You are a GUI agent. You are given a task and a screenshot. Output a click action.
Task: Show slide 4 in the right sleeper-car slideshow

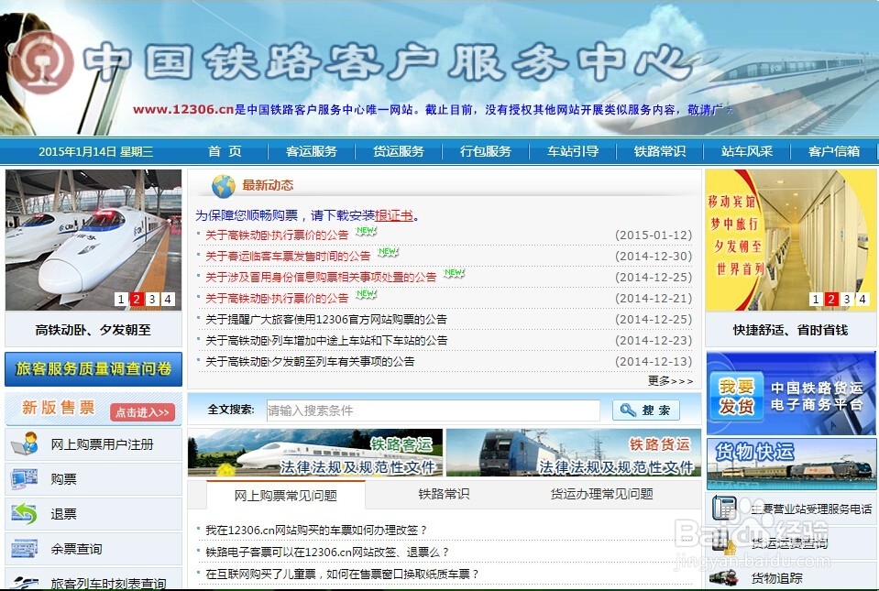point(863,299)
